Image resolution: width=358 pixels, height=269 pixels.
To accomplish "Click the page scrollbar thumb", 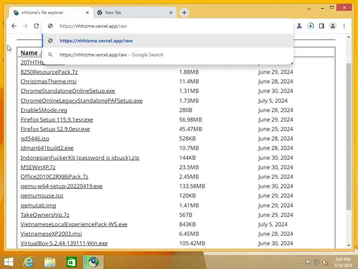I will (349, 137).
